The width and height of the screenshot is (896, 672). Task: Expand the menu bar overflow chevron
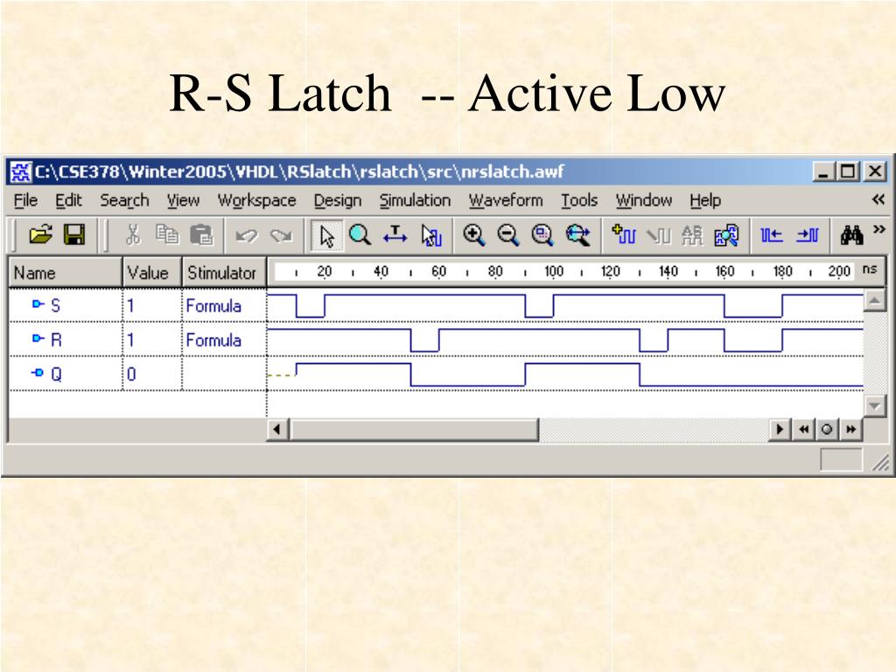878,199
